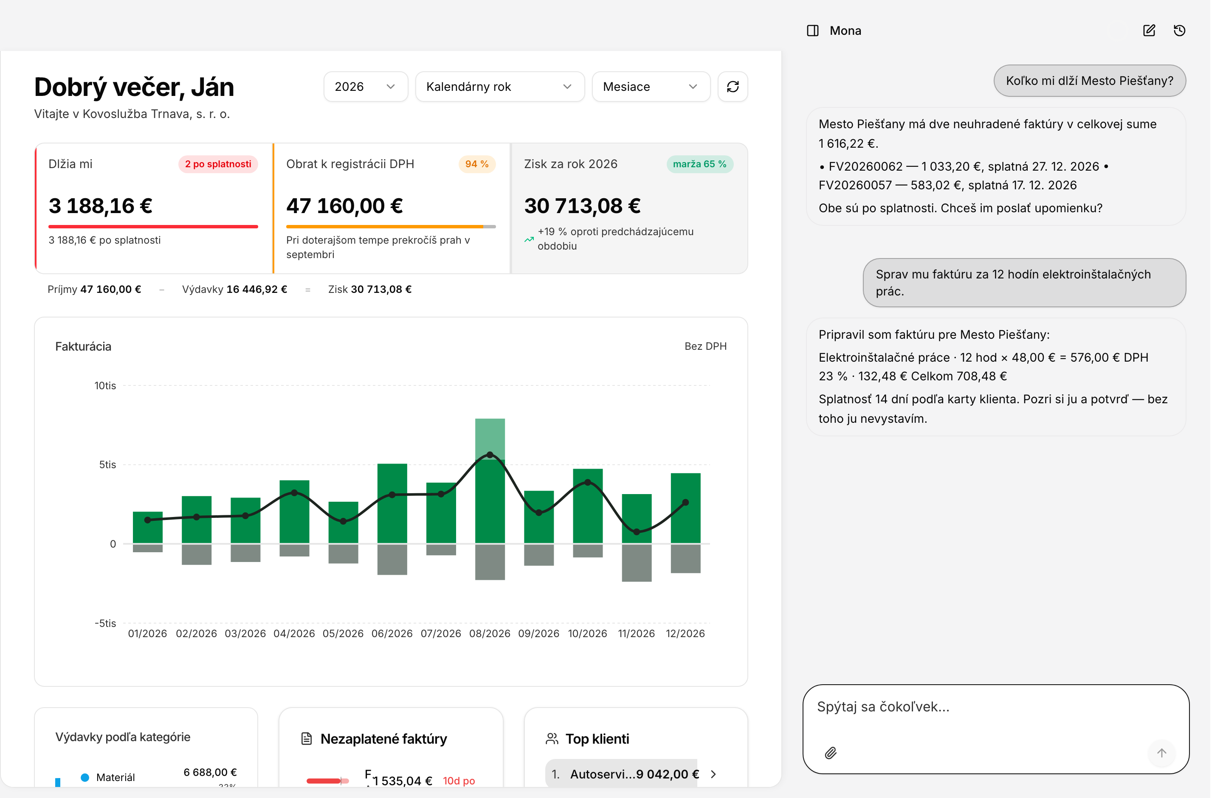1223x798 pixels.
Task: Open chat history clock icon
Action: tap(1179, 31)
